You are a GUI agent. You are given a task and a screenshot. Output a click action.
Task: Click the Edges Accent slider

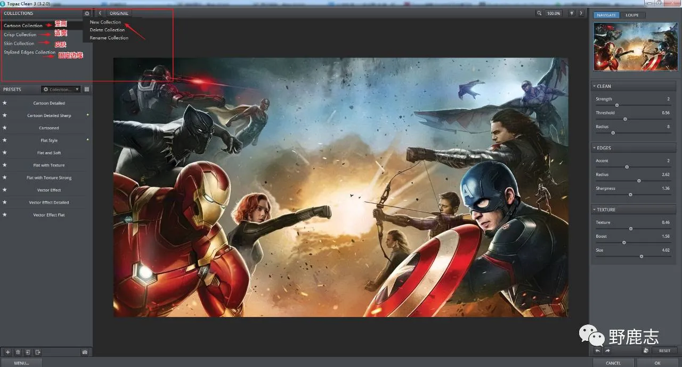coord(632,167)
